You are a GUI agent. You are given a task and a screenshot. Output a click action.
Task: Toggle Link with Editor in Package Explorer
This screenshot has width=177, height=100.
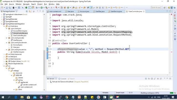click(x=30, y=11)
